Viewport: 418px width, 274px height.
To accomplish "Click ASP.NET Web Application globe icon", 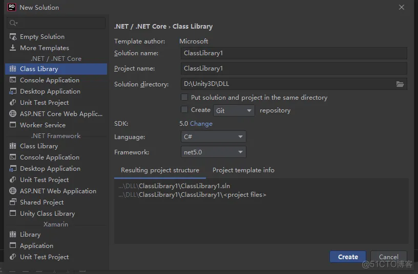I will (x=13, y=191).
